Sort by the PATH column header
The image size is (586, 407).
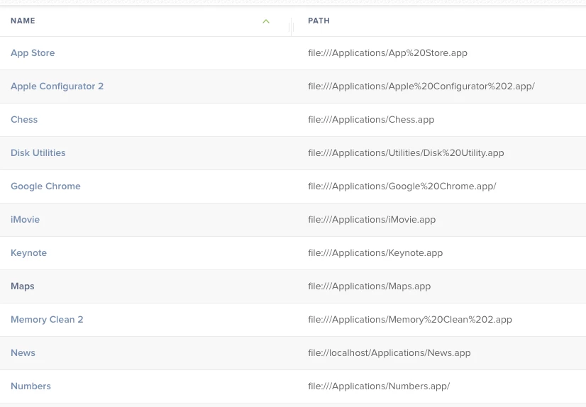(x=319, y=21)
